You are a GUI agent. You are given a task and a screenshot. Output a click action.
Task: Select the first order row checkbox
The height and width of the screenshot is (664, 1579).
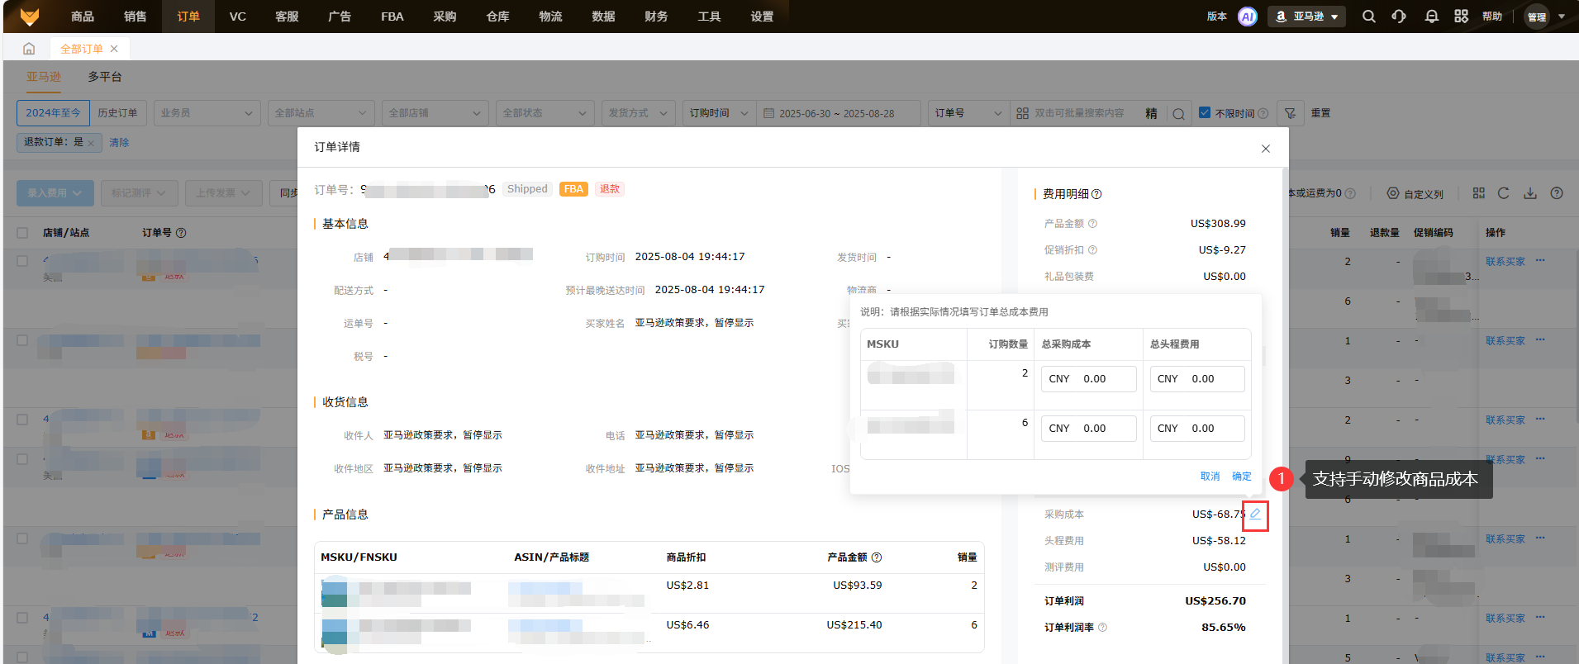tap(22, 261)
